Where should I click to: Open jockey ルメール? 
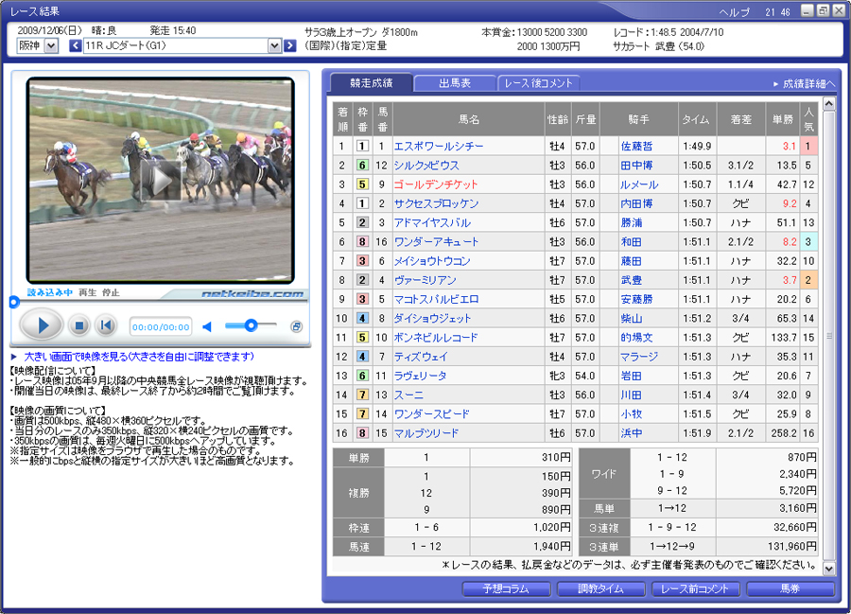[x=639, y=184]
